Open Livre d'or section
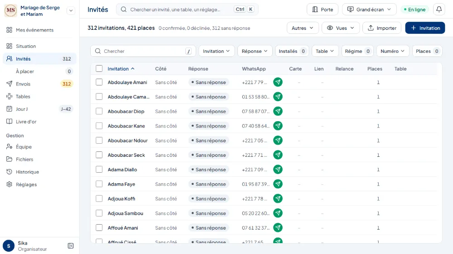Screen dimensions: 453x254 click(x=39, y=122)
